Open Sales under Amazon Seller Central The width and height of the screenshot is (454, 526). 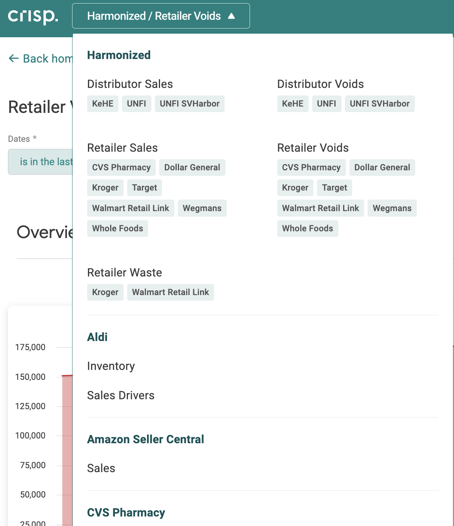pos(101,468)
